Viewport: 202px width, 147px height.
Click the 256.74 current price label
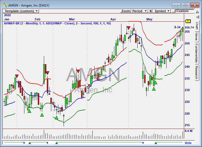point(189,27)
